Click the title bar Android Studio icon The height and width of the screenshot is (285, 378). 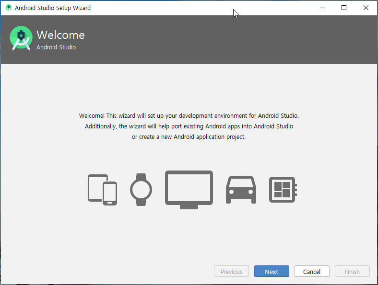click(x=9, y=8)
